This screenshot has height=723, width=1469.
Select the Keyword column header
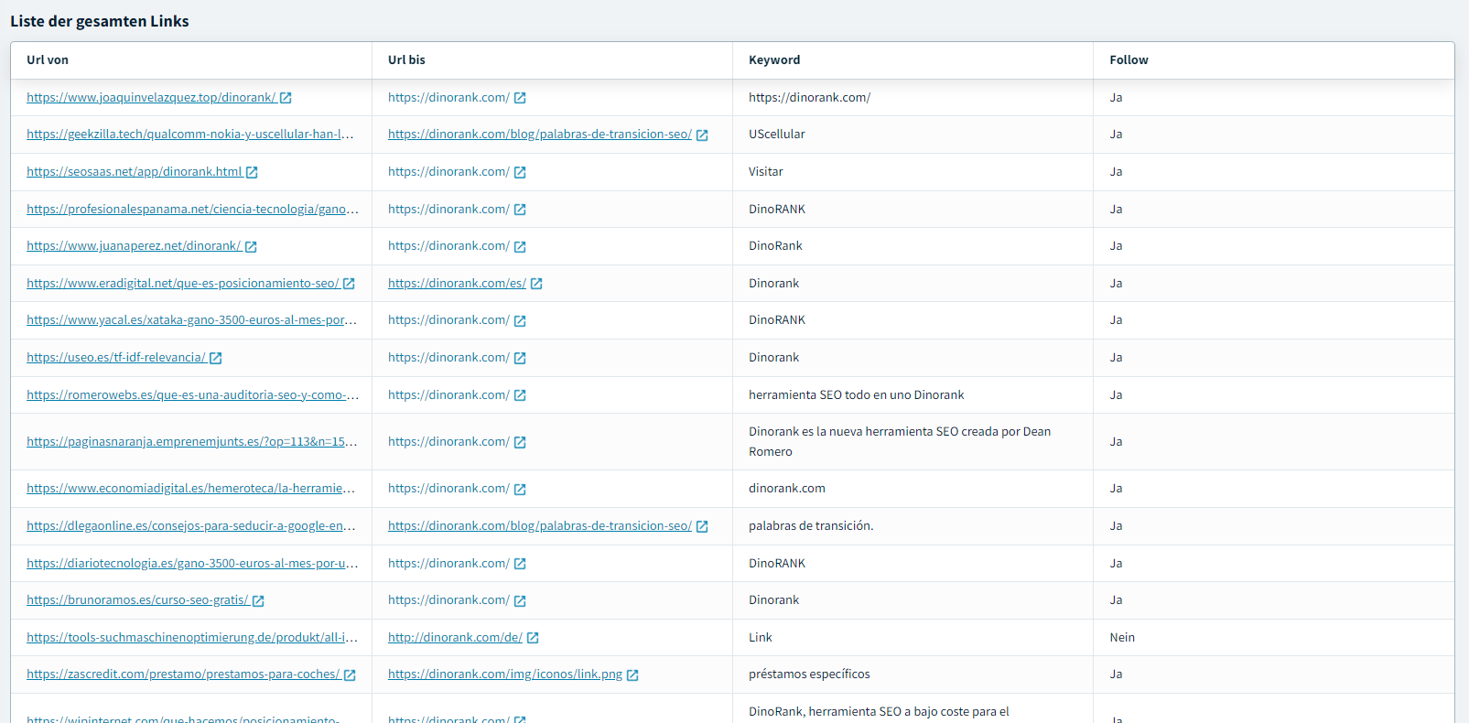tap(774, 60)
